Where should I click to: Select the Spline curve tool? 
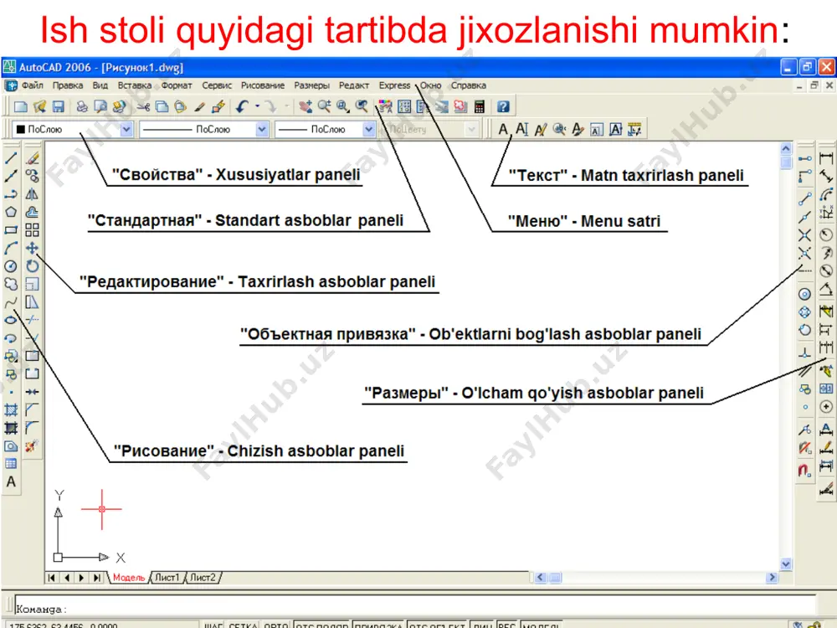[x=11, y=302]
